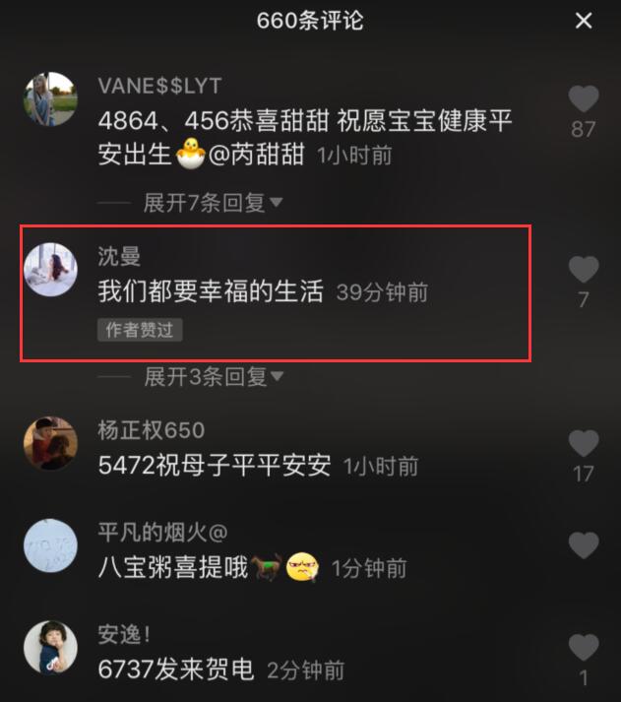The image size is (621, 702).
Task: Close the 660条评论 comments panel
Action: tap(584, 21)
